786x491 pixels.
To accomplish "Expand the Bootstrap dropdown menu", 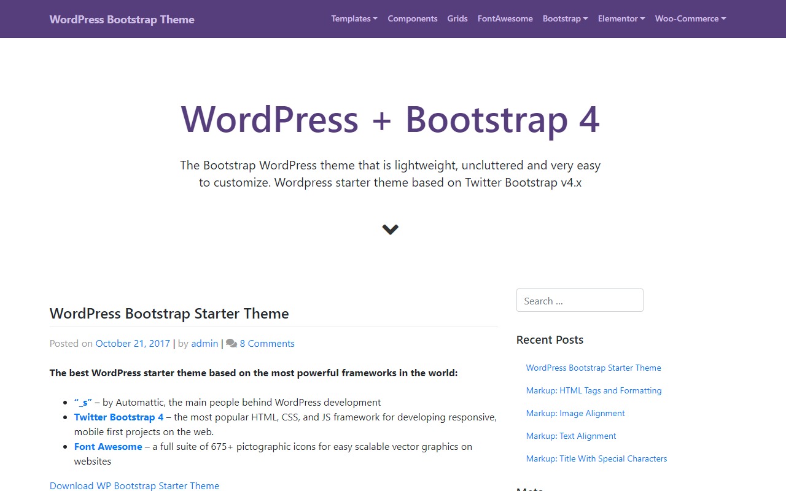I will (x=565, y=18).
